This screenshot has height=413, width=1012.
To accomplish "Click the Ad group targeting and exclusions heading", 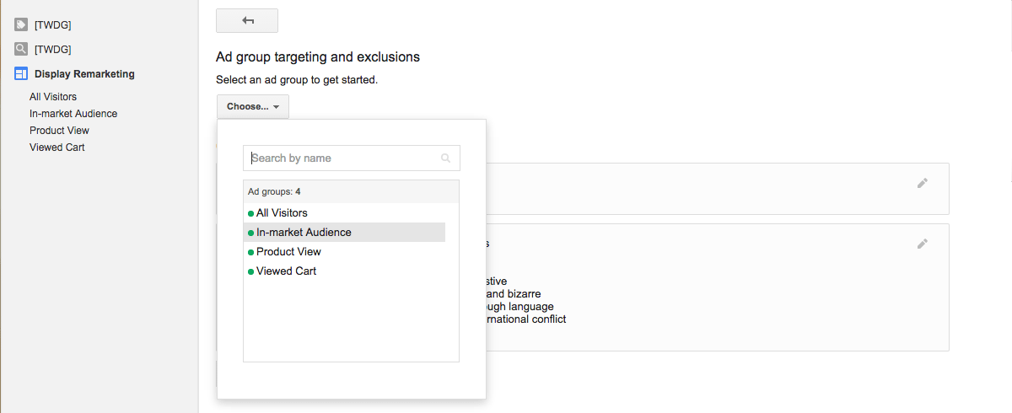I will click(x=318, y=57).
